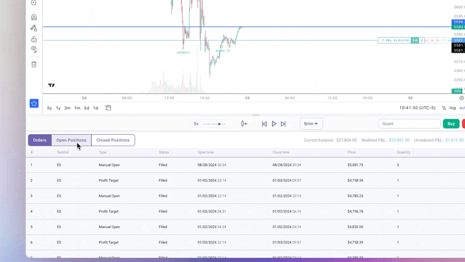Set chart range to 1y
Viewport: 465px width, 262px height.
point(58,108)
